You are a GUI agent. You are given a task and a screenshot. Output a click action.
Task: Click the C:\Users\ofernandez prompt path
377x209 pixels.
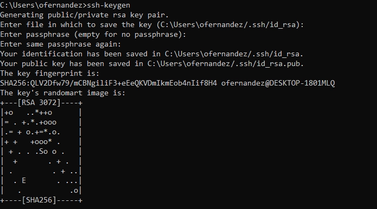click(42, 5)
